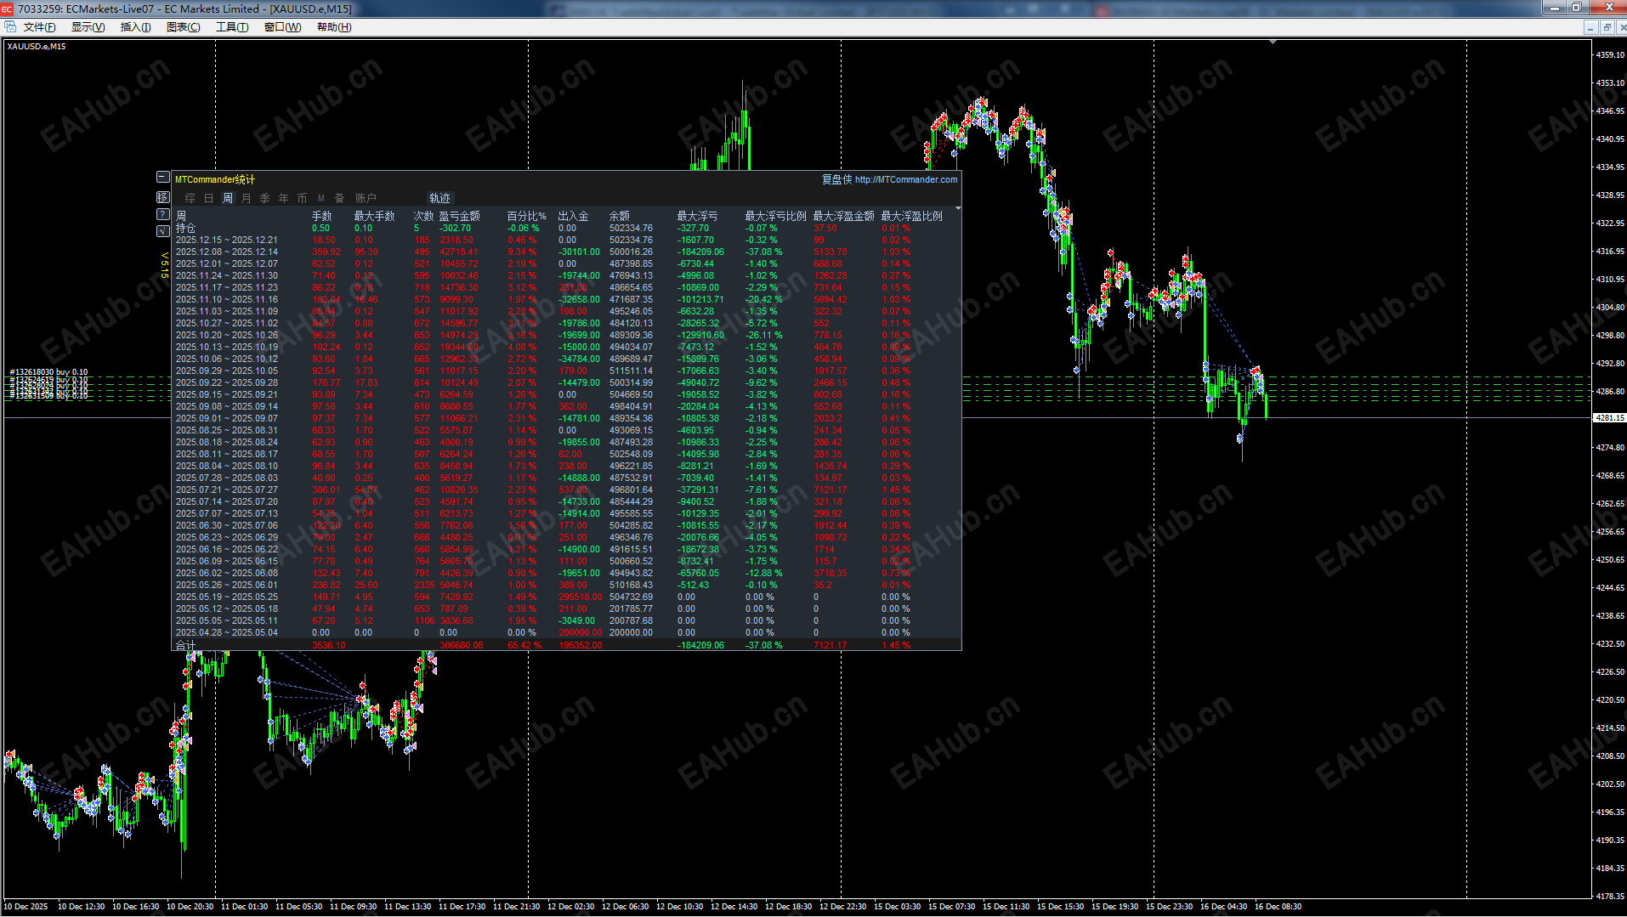Click the 出入金 column header

[x=574, y=216]
